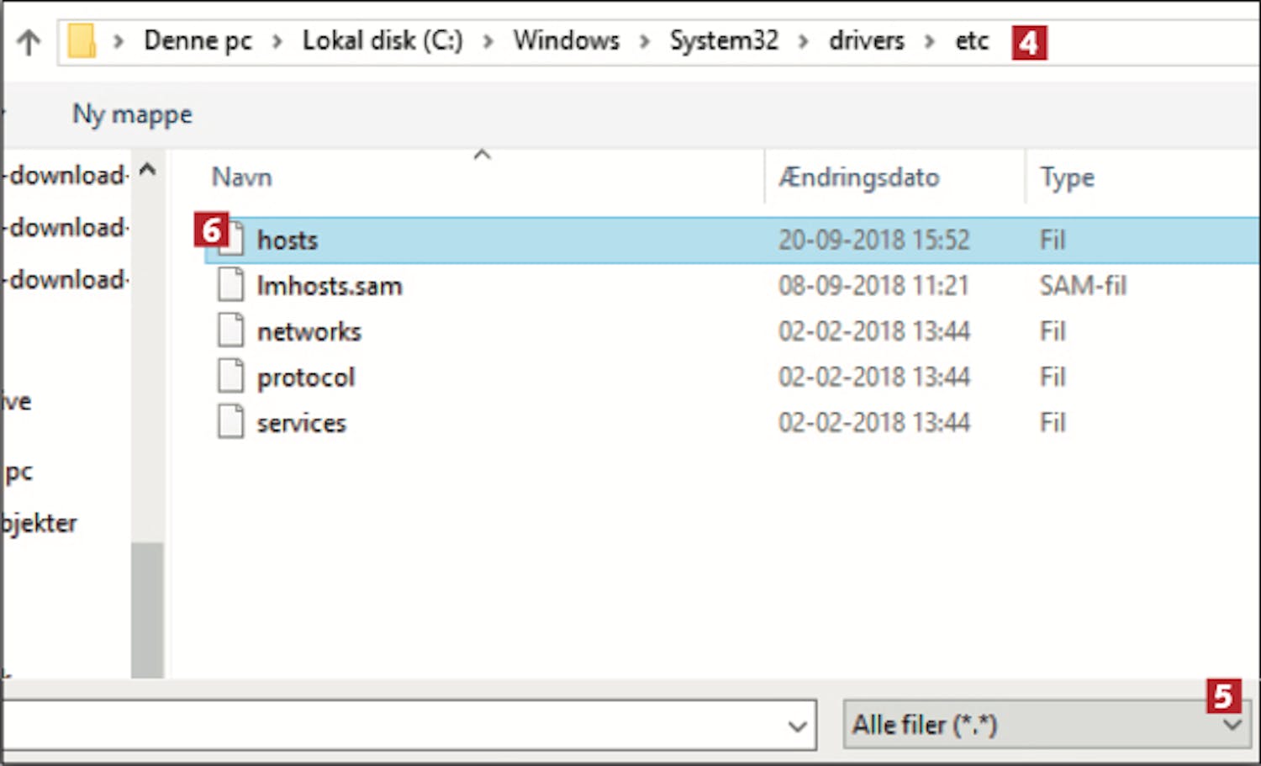Select the protocol file icon
This screenshot has height=766, width=1261.
[230, 376]
